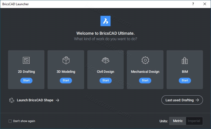
Task: Open help with the question mark
Action: [193, 4]
